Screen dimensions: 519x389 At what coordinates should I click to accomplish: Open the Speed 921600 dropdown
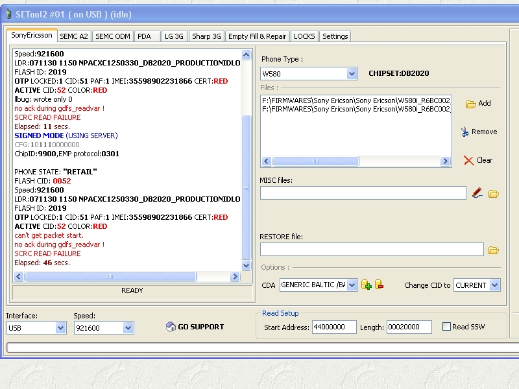128,328
